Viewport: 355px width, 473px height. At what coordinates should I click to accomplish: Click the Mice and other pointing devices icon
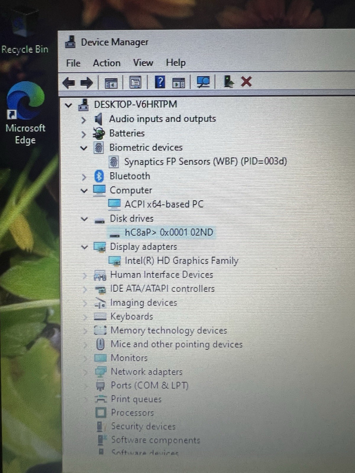[101, 344]
